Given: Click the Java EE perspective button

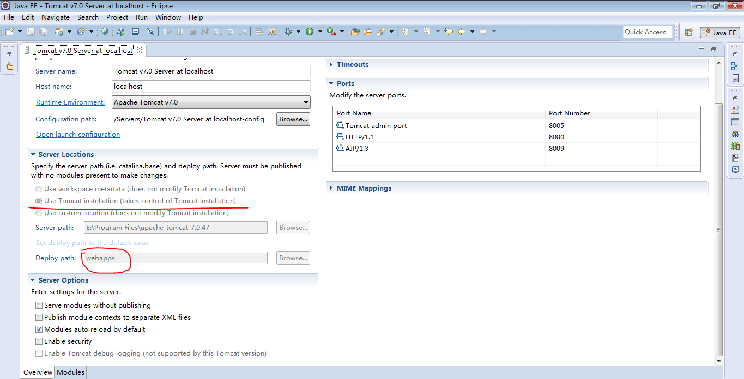Looking at the screenshot, I should coord(719,33).
